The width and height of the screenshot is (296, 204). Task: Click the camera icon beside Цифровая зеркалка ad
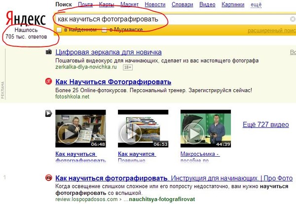(49, 52)
